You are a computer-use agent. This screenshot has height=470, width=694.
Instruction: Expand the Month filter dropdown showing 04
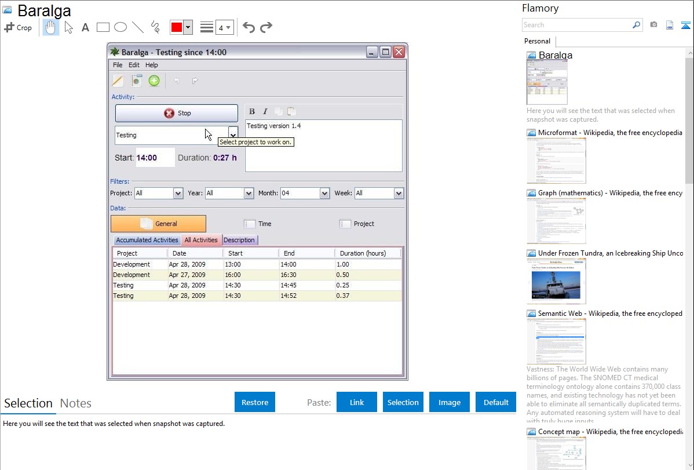[325, 193]
